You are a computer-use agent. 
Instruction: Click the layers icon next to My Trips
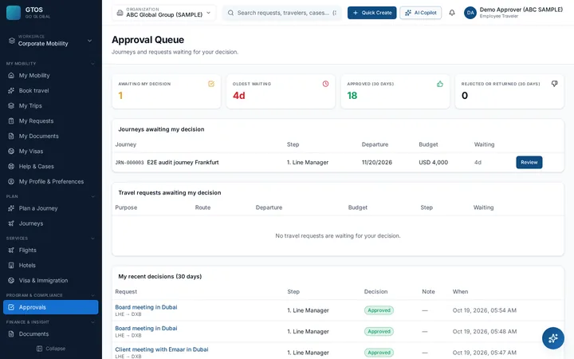click(11, 106)
